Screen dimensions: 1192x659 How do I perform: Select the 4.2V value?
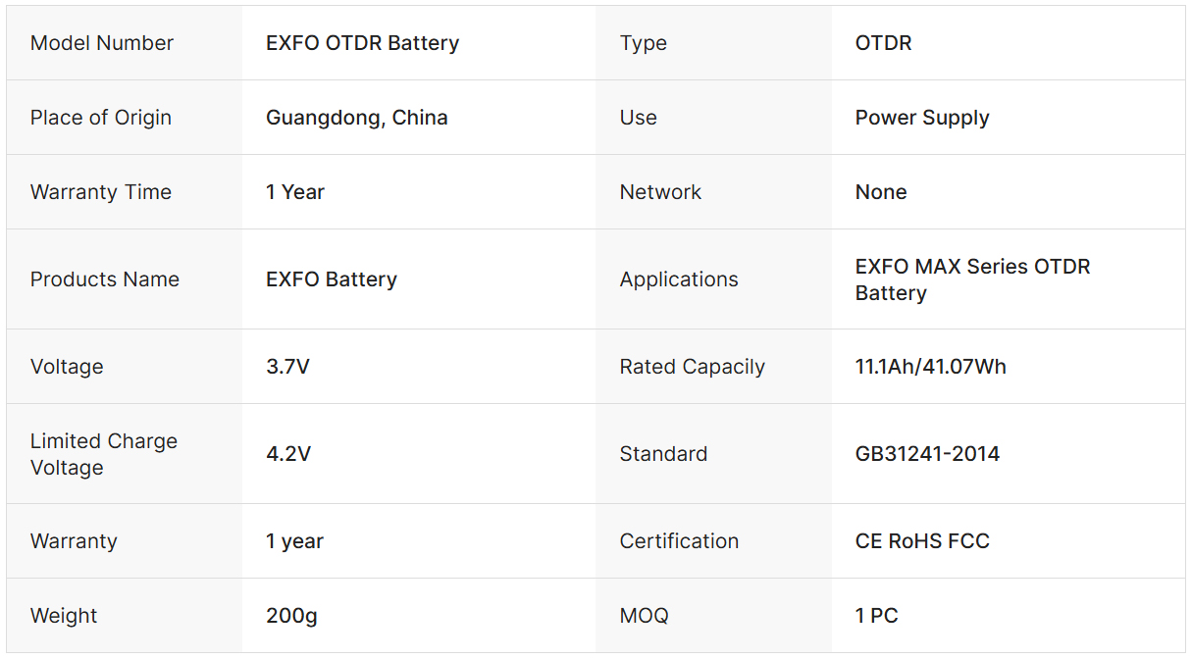288,454
